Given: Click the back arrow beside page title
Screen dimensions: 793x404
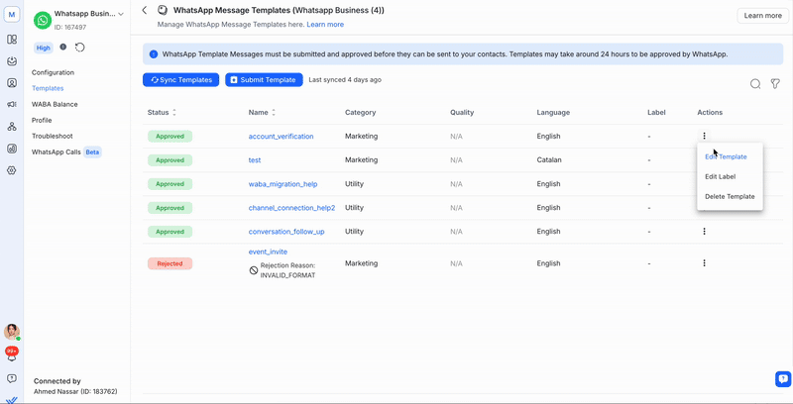Looking at the screenshot, I should click(x=145, y=10).
